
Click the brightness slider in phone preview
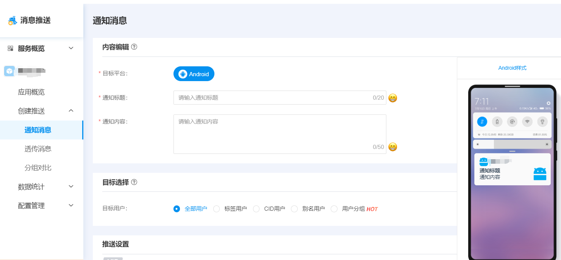pos(512,144)
